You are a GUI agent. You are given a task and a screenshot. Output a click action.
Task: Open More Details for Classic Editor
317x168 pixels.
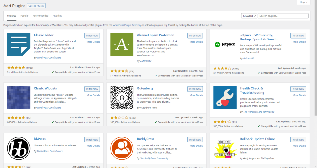tap(93, 42)
